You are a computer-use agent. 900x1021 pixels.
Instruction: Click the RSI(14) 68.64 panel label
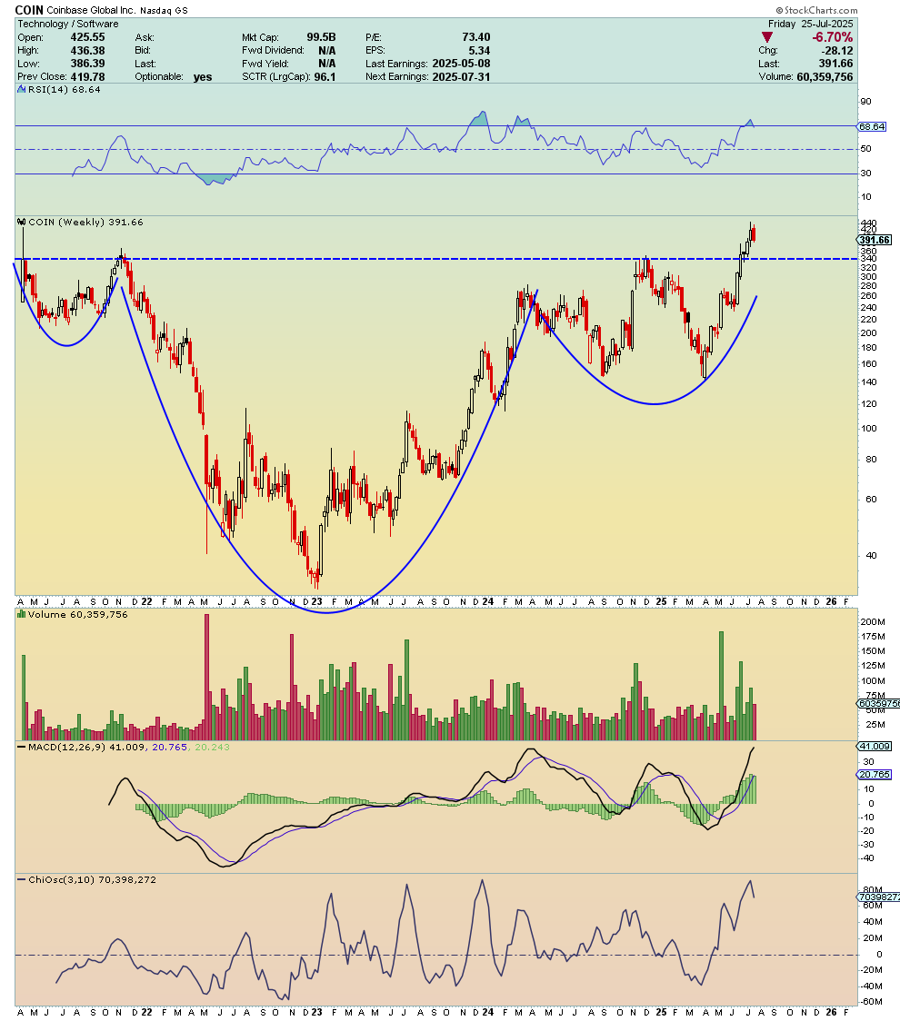pyautogui.click(x=64, y=90)
